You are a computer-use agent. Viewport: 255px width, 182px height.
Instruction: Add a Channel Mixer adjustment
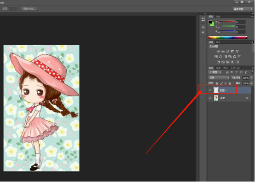235,57
